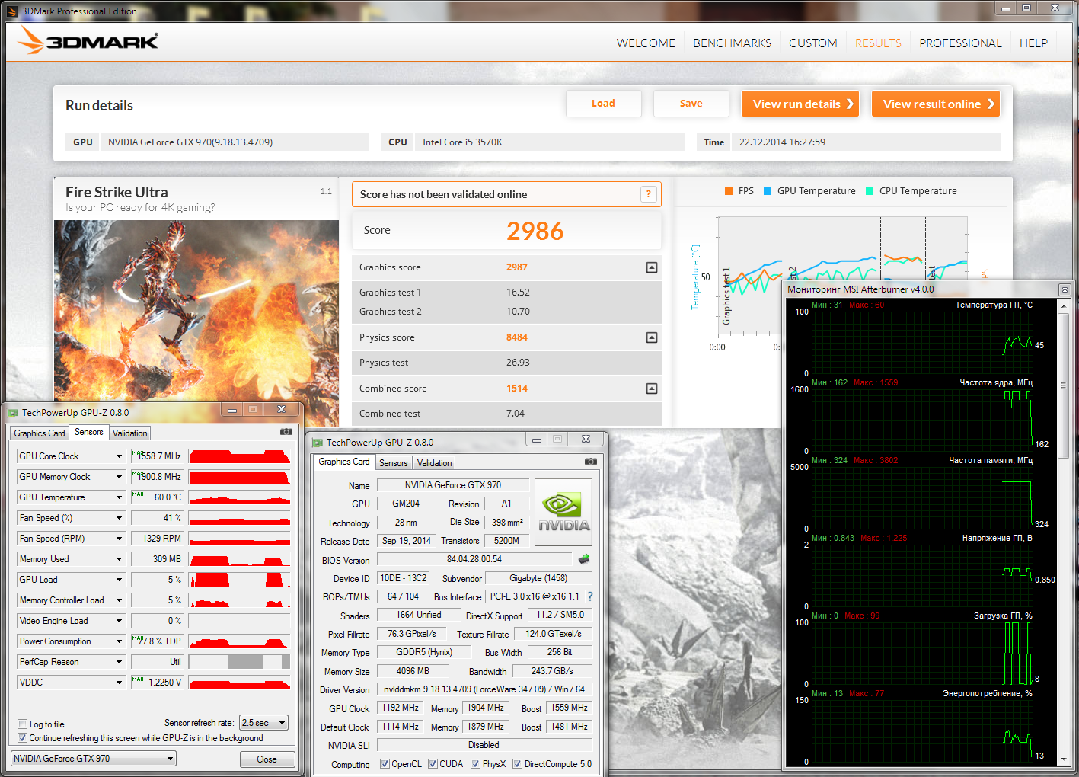Open Validation tab in GPU-Z Sensors window
1079x777 pixels.
pyautogui.click(x=130, y=433)
